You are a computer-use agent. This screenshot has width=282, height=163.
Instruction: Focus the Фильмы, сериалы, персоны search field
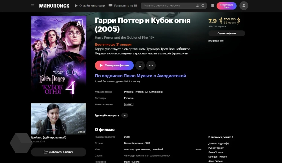pos(168,6)
